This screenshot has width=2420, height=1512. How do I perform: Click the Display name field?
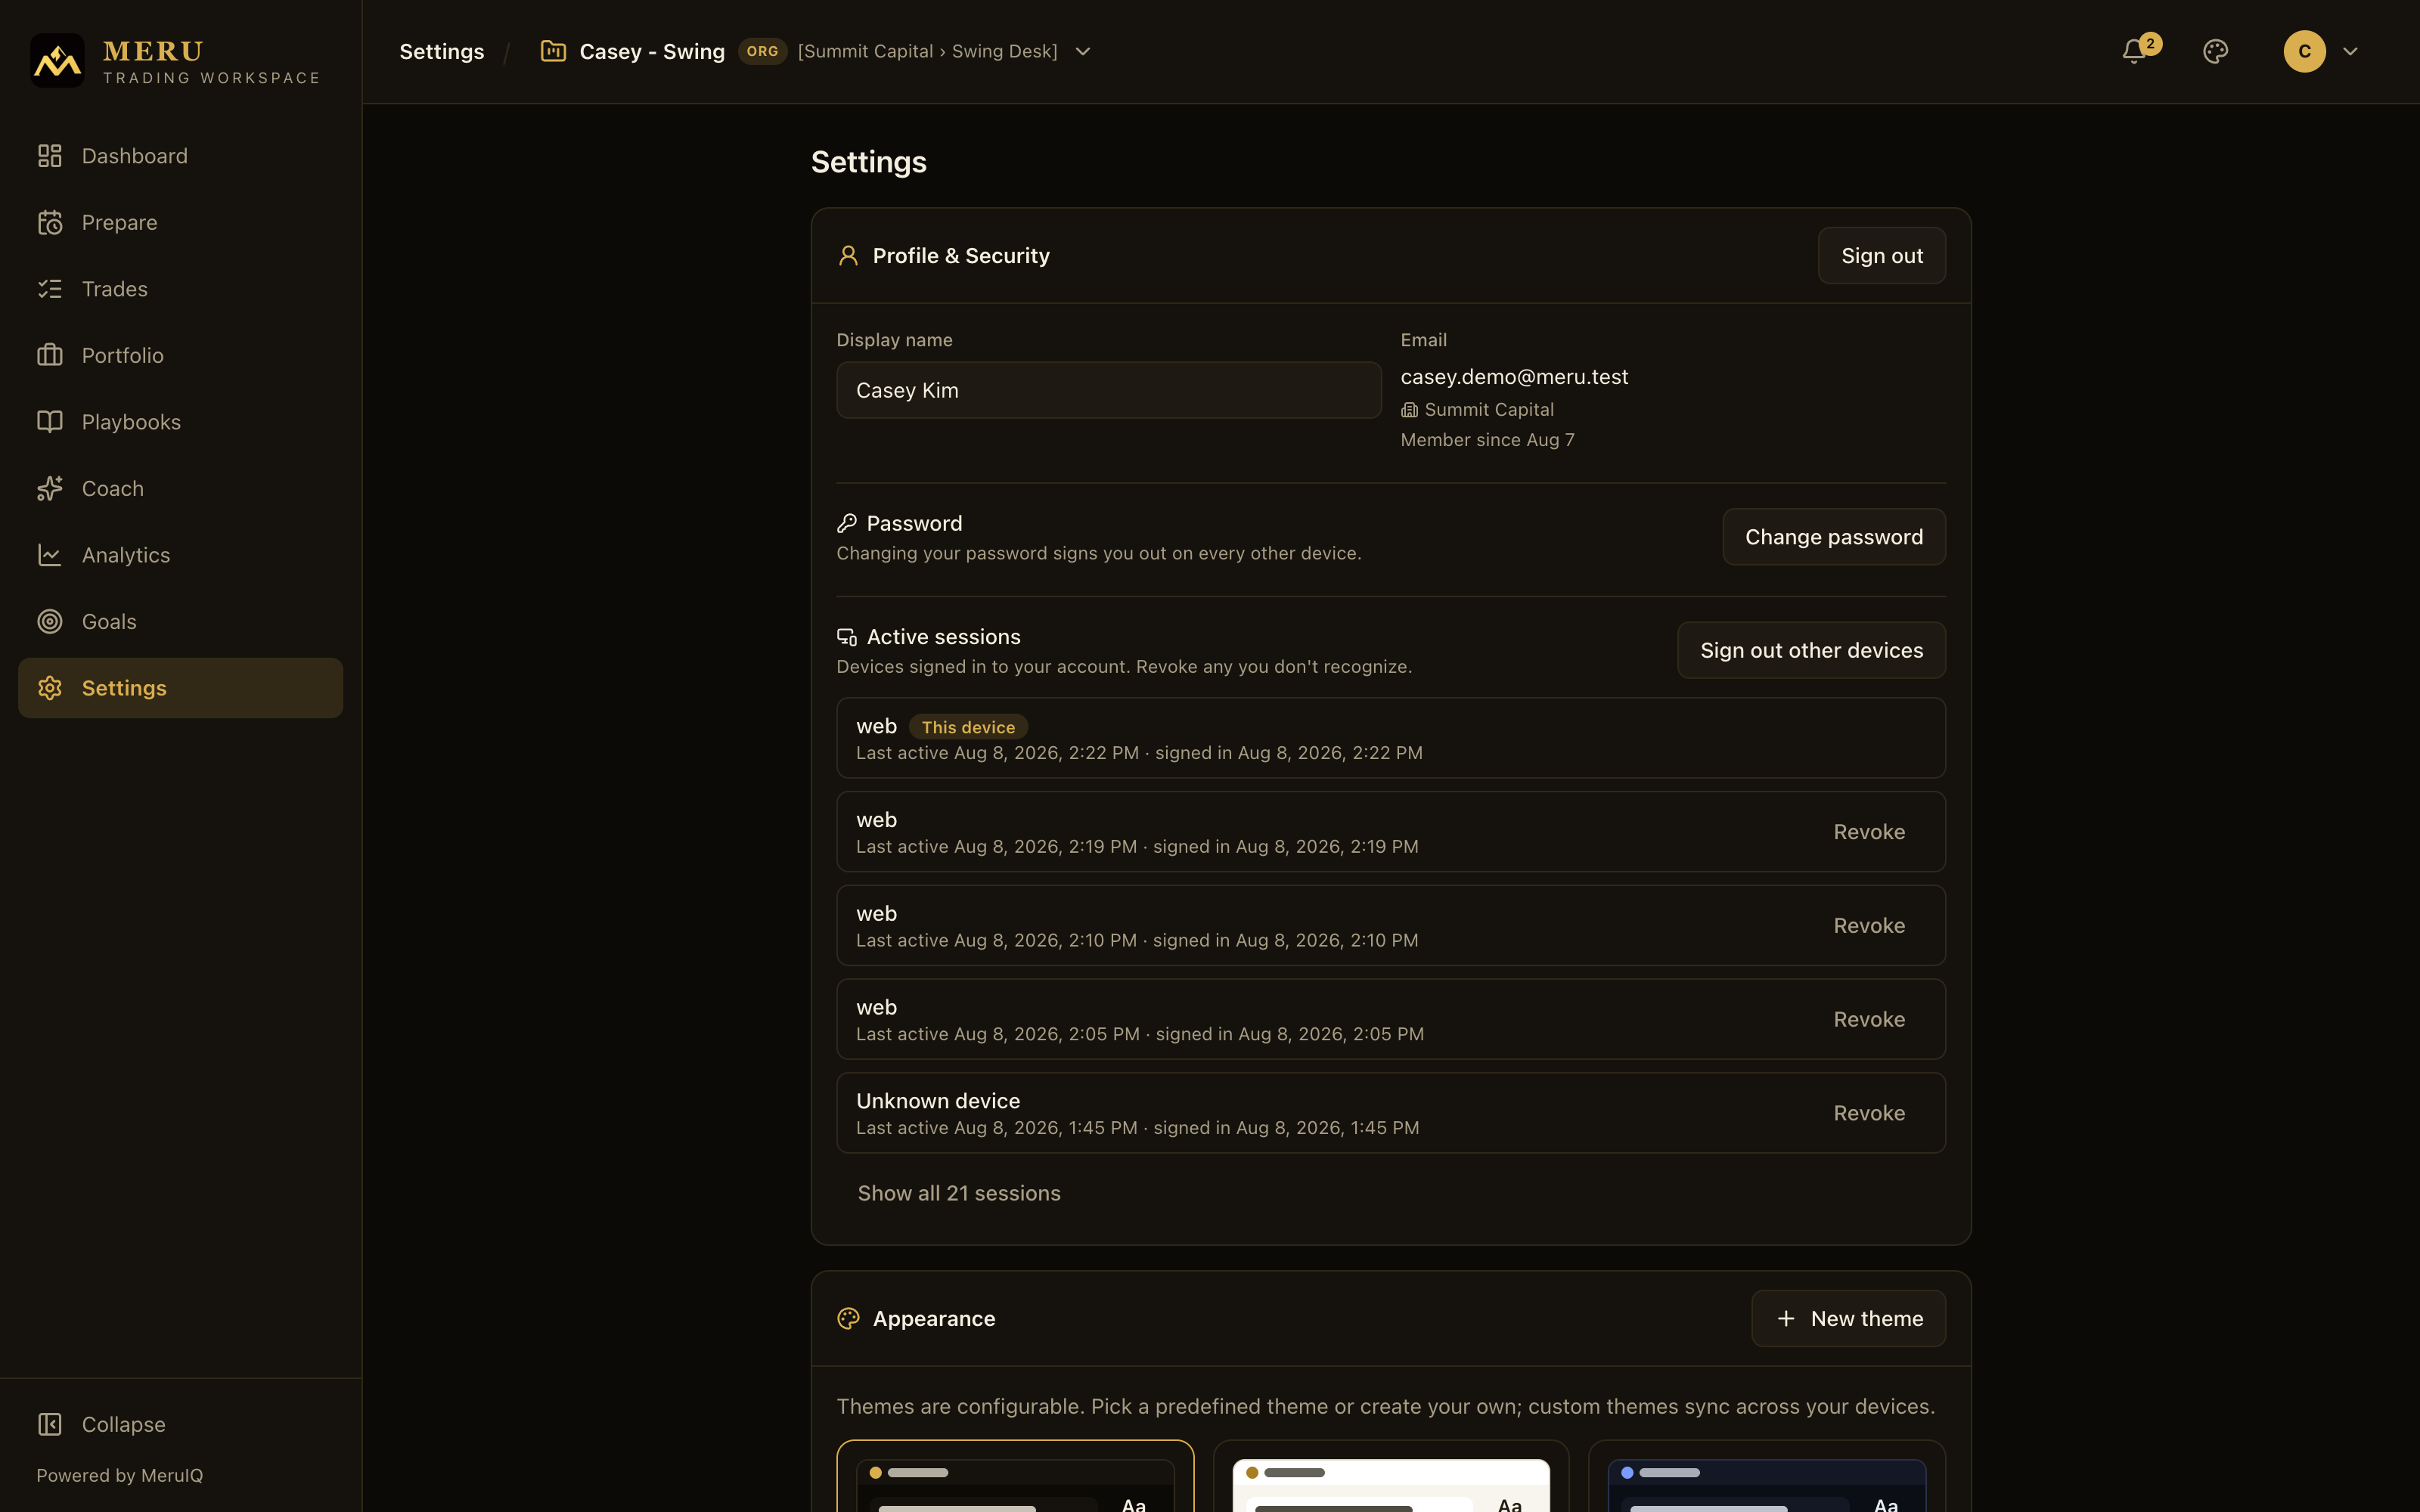[1109, 390]
